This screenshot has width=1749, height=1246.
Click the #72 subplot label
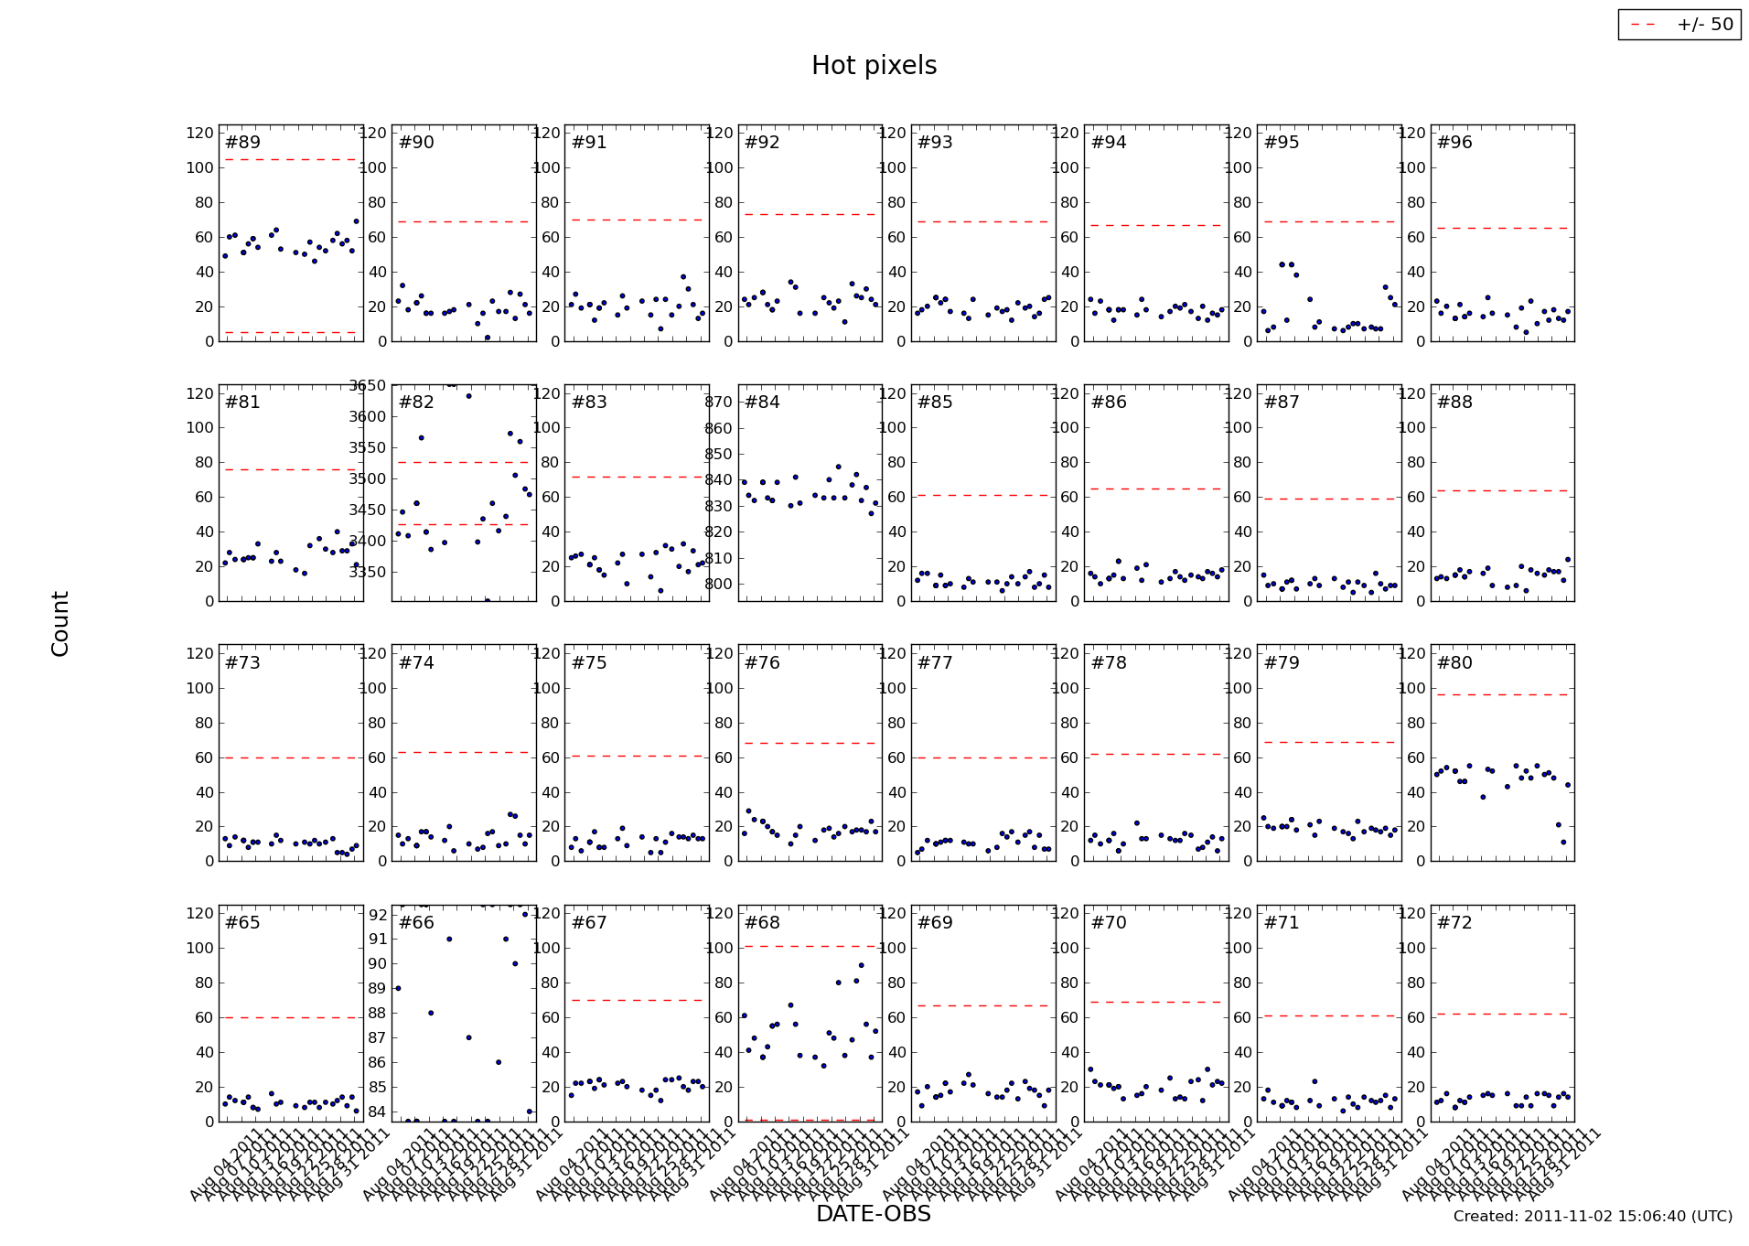1454,923
